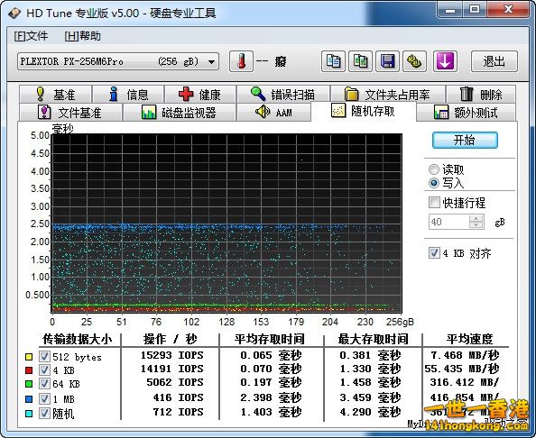The image size is (536, 438).
Task: Increase the 快捷行程 gB spinner value
Action: [x=476, y=218]
